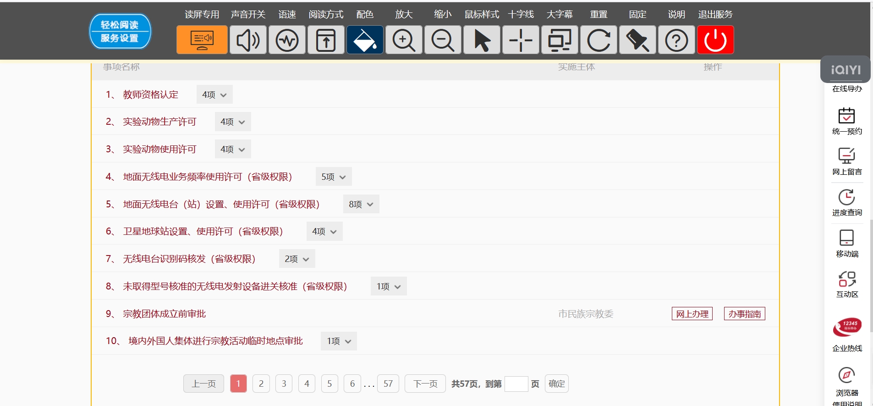This screenshot has width=873, height=406.
Task: Expand 2项 dropdown for 无线电台识别码核发
Action: click(297, 259)
